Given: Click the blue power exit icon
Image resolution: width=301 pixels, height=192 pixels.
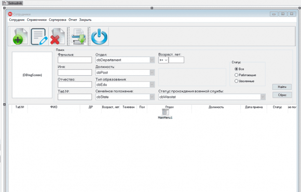Looking at the screenshot, I should pyautogui.click(x=100, y=36).
